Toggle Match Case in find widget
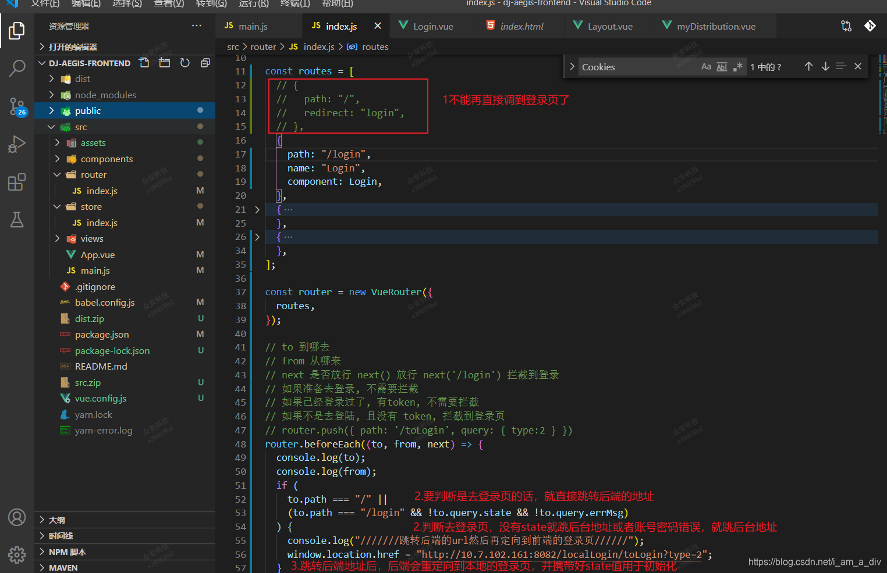Image resolution: width=887 pixels, height=573 pixels. click(x=706, y=67)
